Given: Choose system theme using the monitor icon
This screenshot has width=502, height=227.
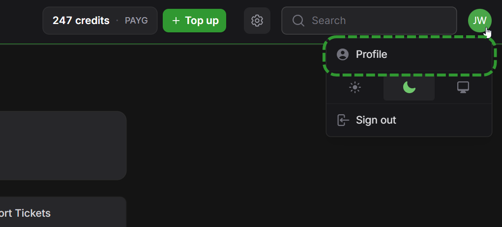Looking at the screenshot, I should click(463, 87).
